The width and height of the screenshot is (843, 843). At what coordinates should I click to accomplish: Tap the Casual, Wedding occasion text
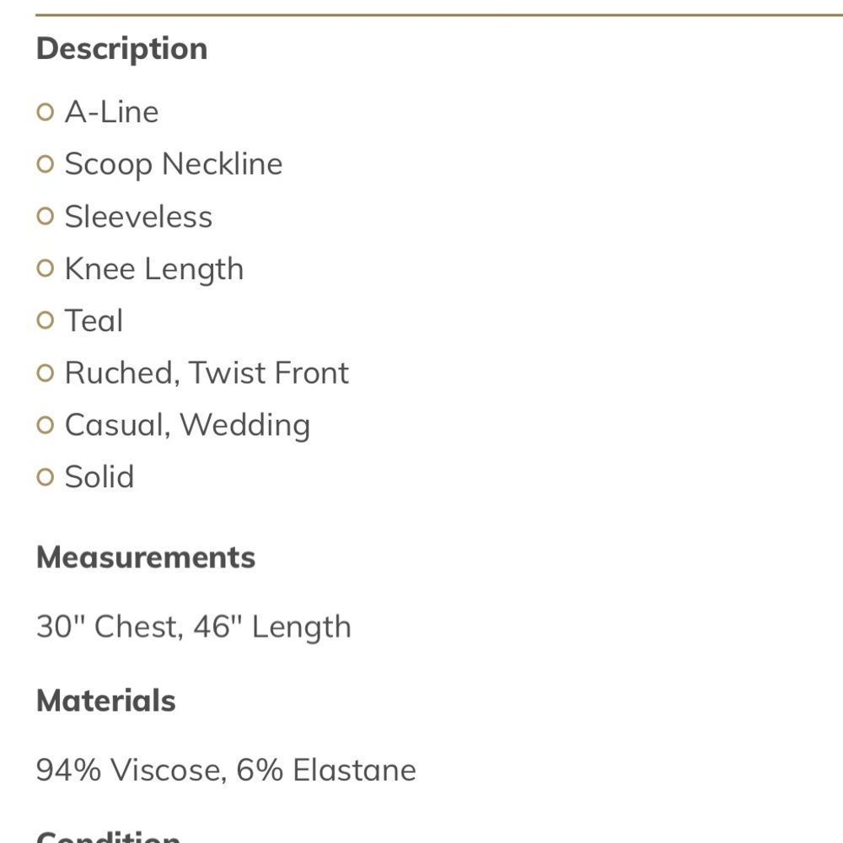click(x=187, y=426)
